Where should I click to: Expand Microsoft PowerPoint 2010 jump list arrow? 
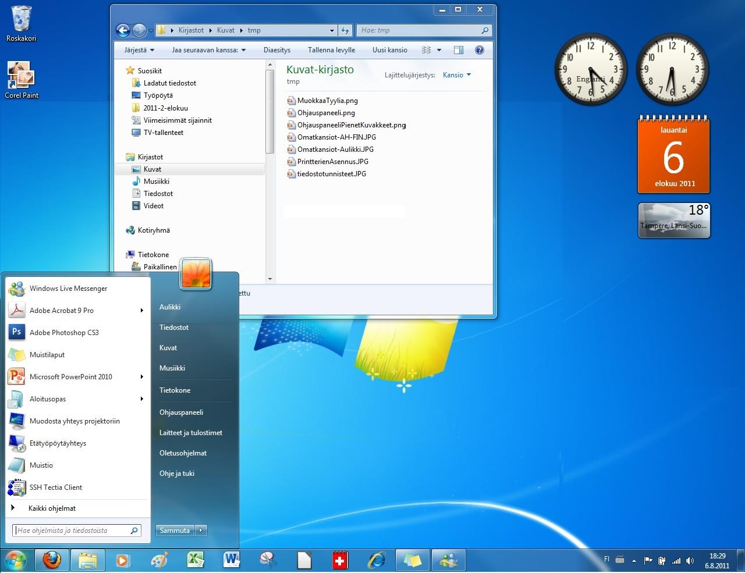[x=141, y=376]
